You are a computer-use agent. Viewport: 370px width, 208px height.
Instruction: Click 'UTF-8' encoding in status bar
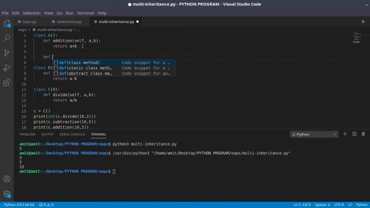coord(339,205)
